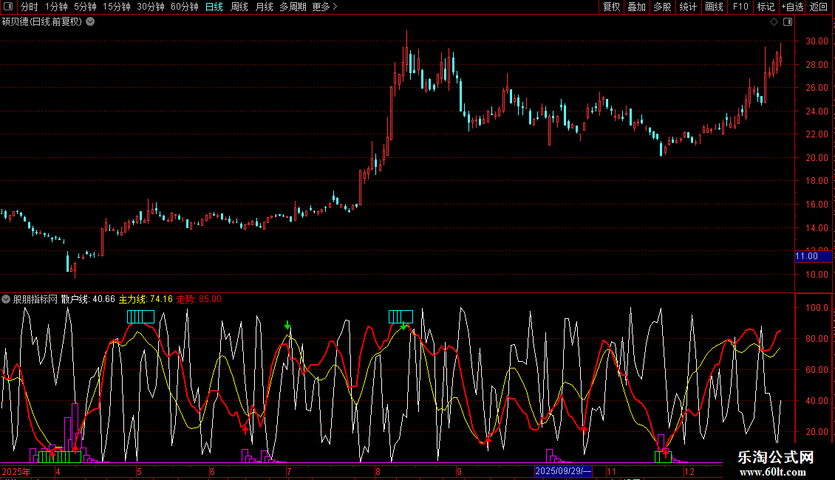The image size is (835, 480).
Task: Open the 多股 multi-stock view
Action: coord(663,7)
